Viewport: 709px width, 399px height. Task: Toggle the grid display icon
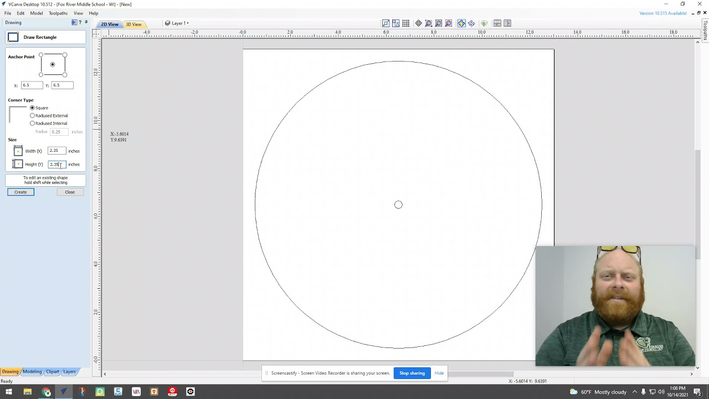(x=406, y=23)
